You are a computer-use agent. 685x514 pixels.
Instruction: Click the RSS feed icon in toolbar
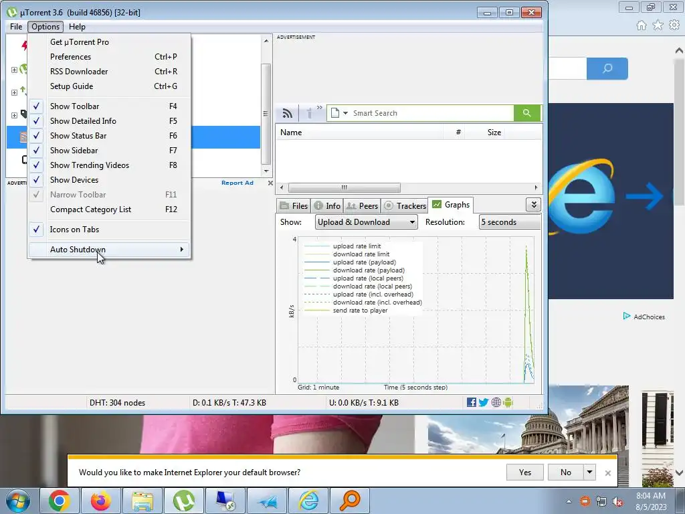click(x=287, y=113)
